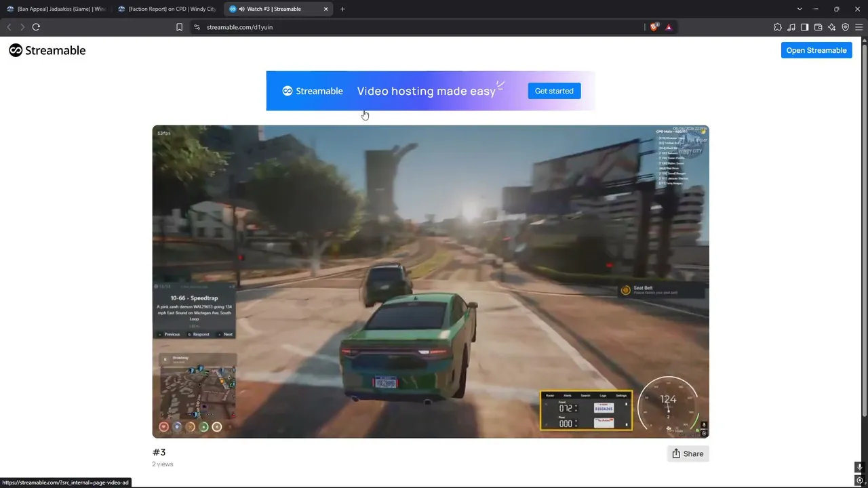Click the Share button below the video
This screenshot has height=488, width=868.
point(688,454)
